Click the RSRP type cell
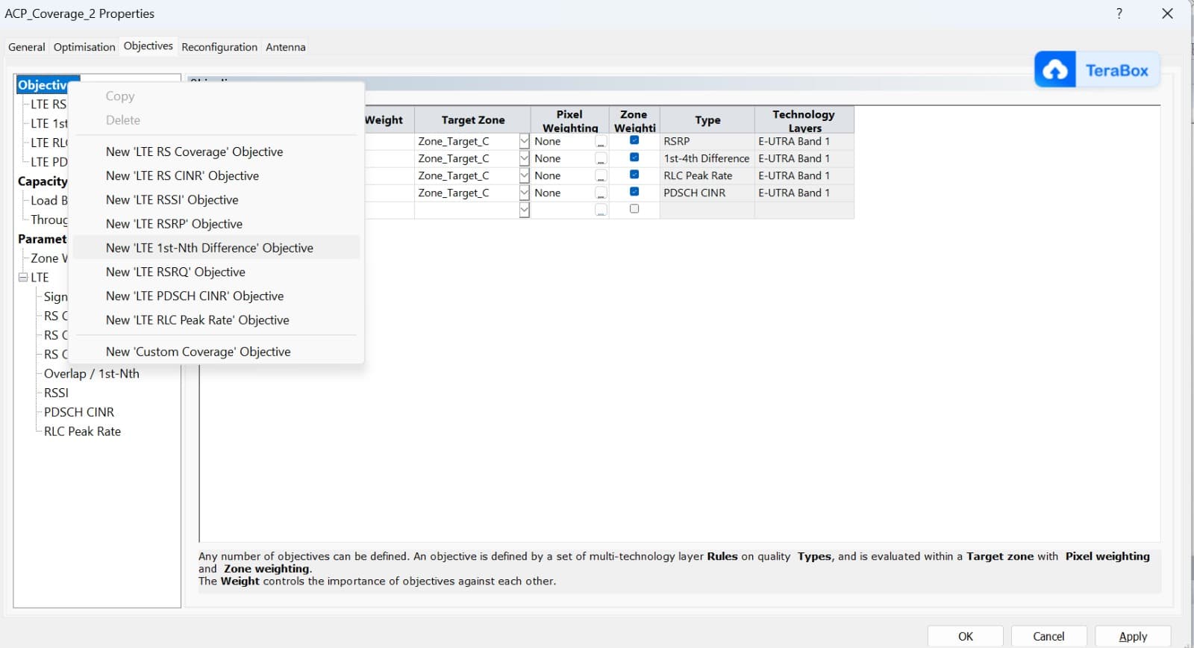This screenshot has height=648, width=1194. 707,141
